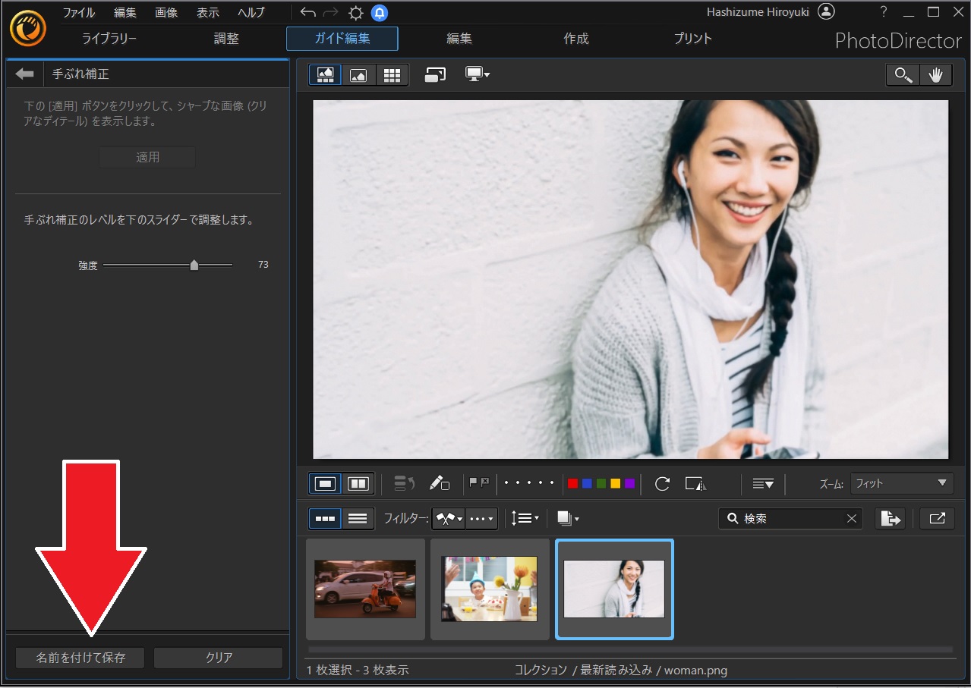Open the flag filter dropdown
This screenshot has width=971, height=688.
449,519
